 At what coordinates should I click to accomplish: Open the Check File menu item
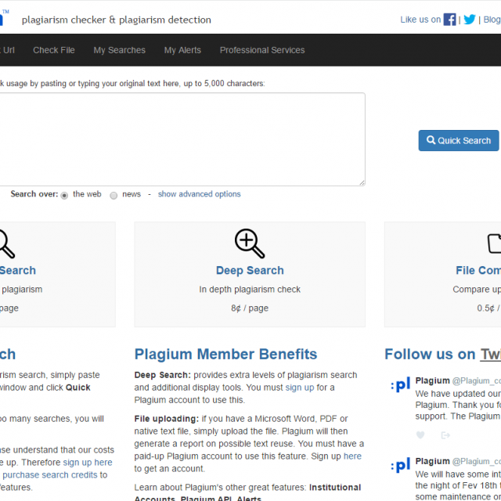pyautogui.click(x=54, y=50)
